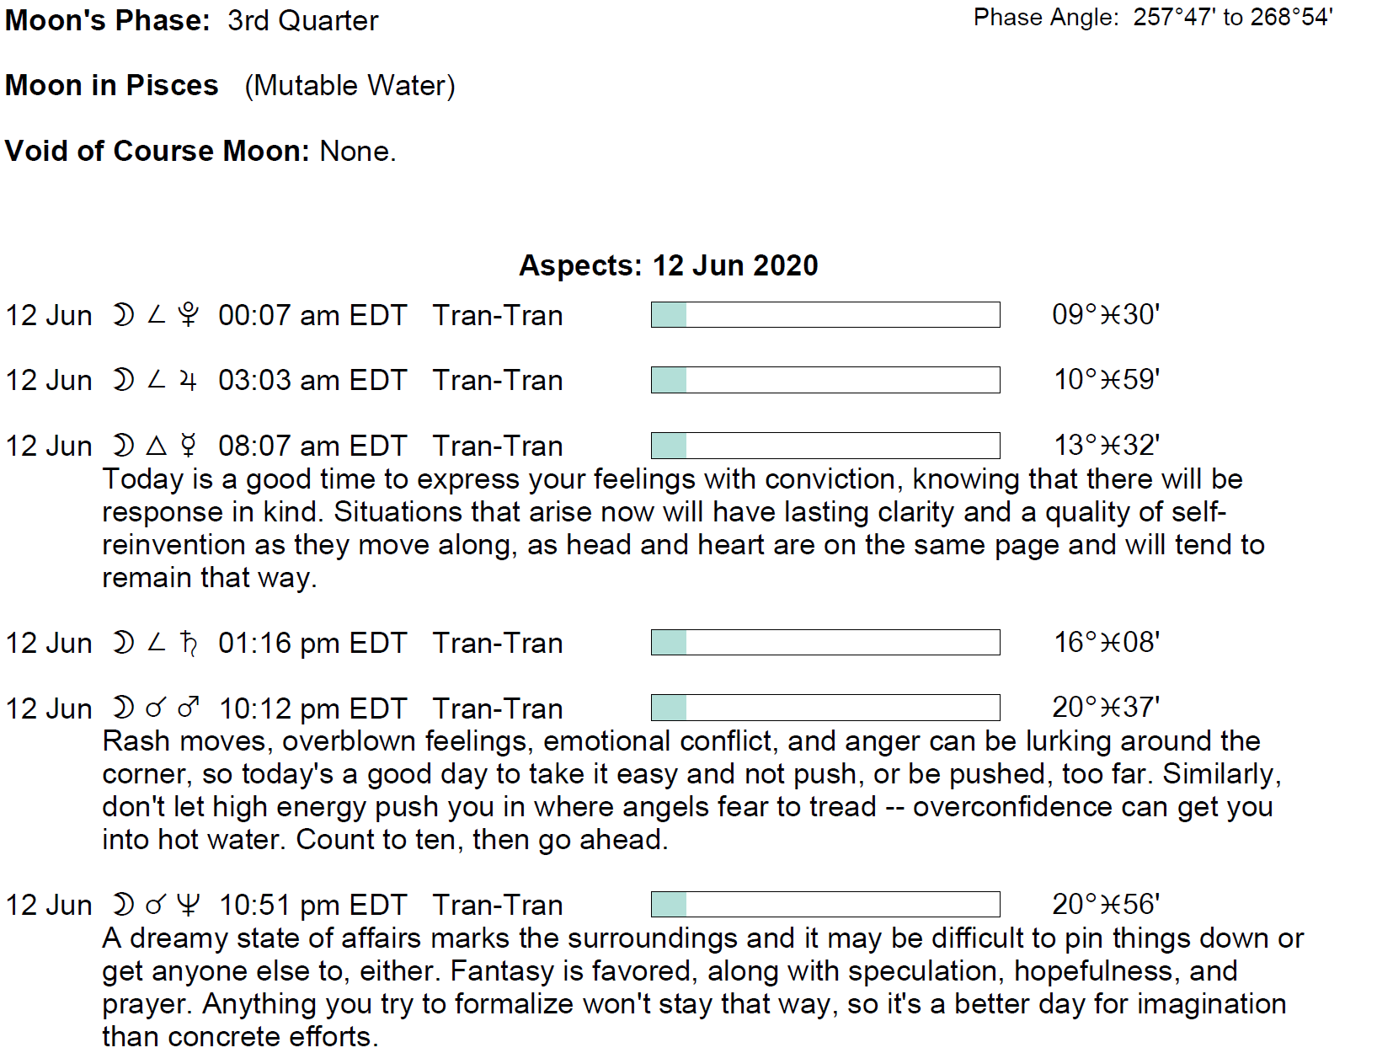The height and width of the screenshot is (1053, 1377).
Task: Click the Saturn glyph in the 01:16 pm row
Action: click(189, 644)
